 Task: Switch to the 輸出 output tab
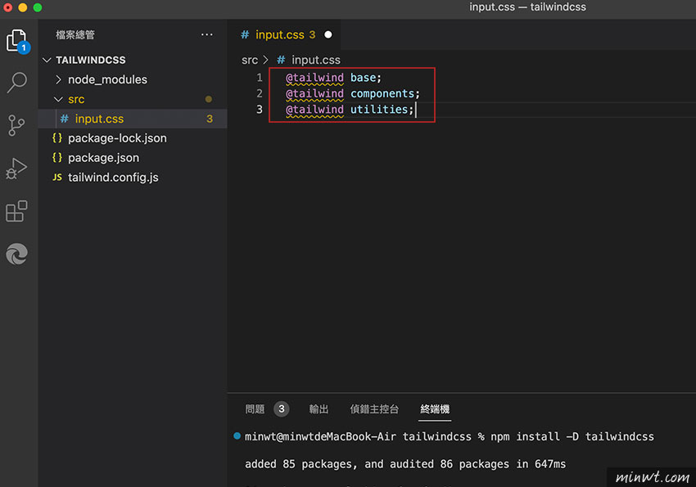tap(319, 409)
